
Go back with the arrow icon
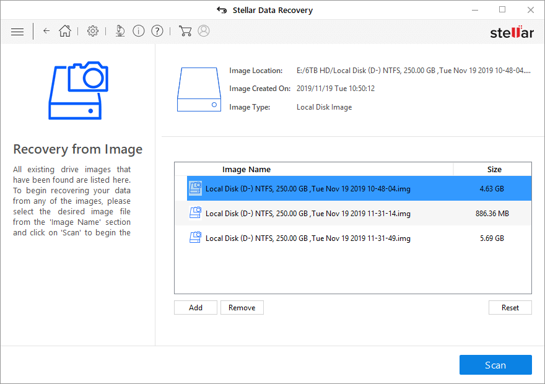46,31
